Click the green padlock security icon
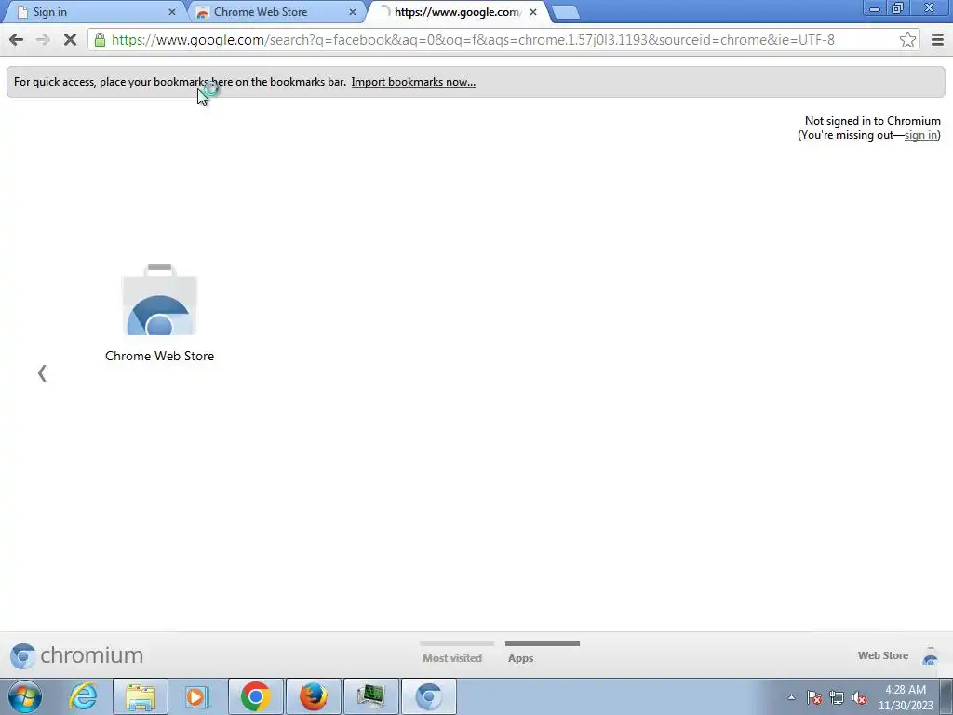The width and height of the screenshot is (953, 715). click(x=100, y=40)
